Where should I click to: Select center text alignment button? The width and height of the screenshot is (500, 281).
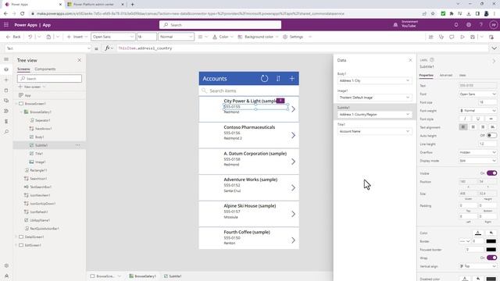(473, 127)
